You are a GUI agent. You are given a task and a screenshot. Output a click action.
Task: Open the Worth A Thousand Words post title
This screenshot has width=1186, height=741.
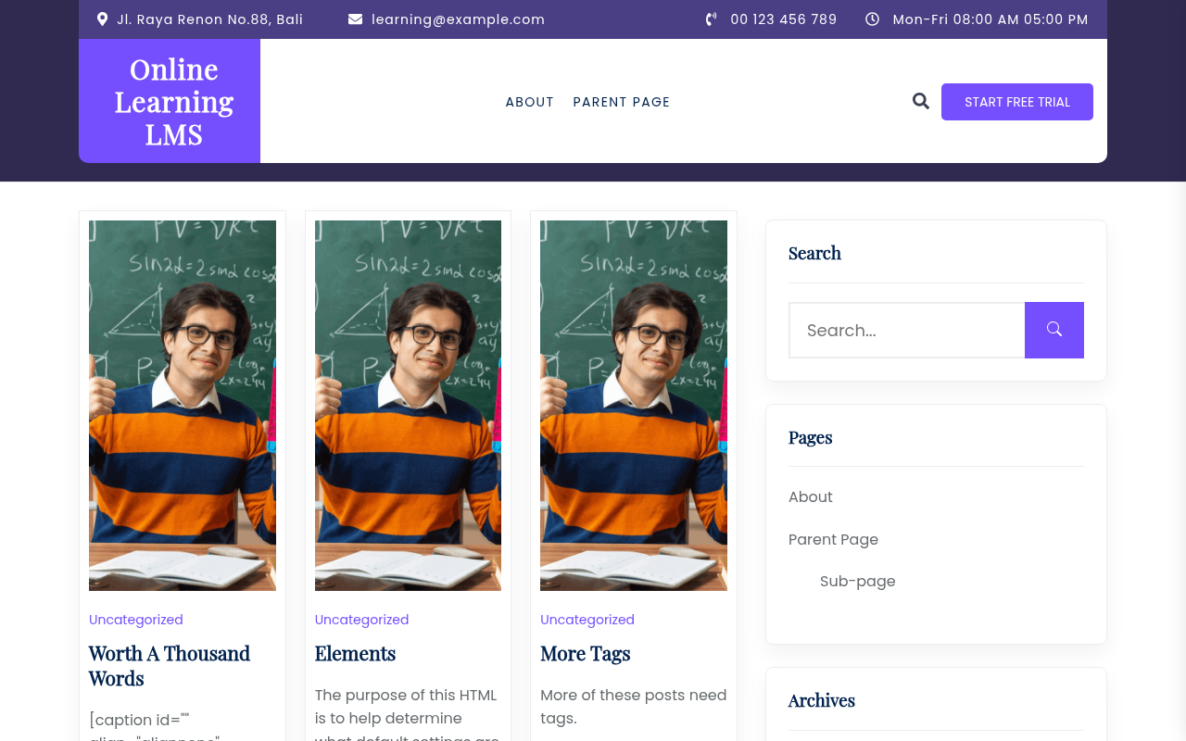point(170,666)
